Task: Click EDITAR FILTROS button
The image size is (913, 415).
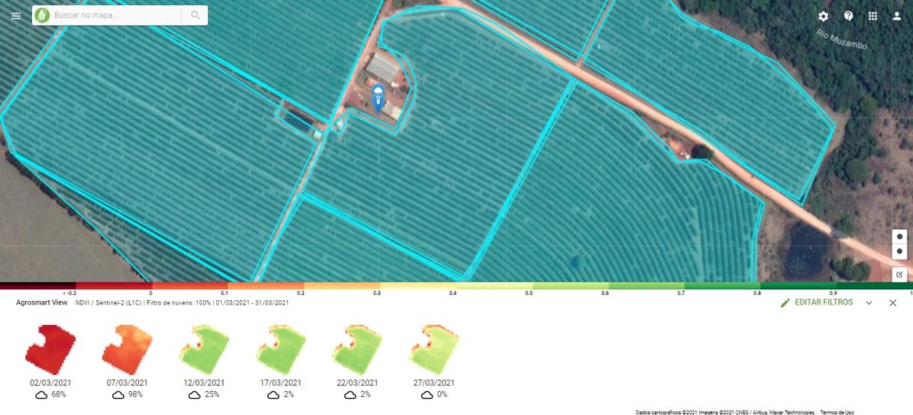Action: pyautogui.click(x=817, y=303)
